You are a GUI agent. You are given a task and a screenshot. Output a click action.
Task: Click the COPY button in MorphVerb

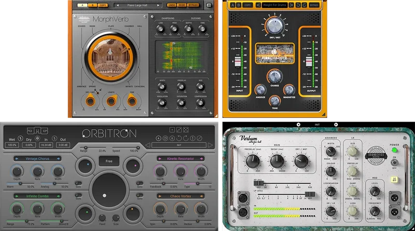(103, 5)
